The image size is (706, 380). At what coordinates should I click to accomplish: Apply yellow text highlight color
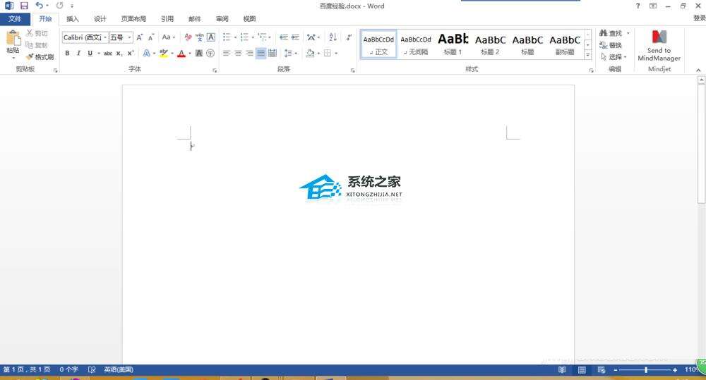164,54
